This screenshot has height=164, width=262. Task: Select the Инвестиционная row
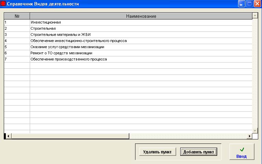[128, 22]
